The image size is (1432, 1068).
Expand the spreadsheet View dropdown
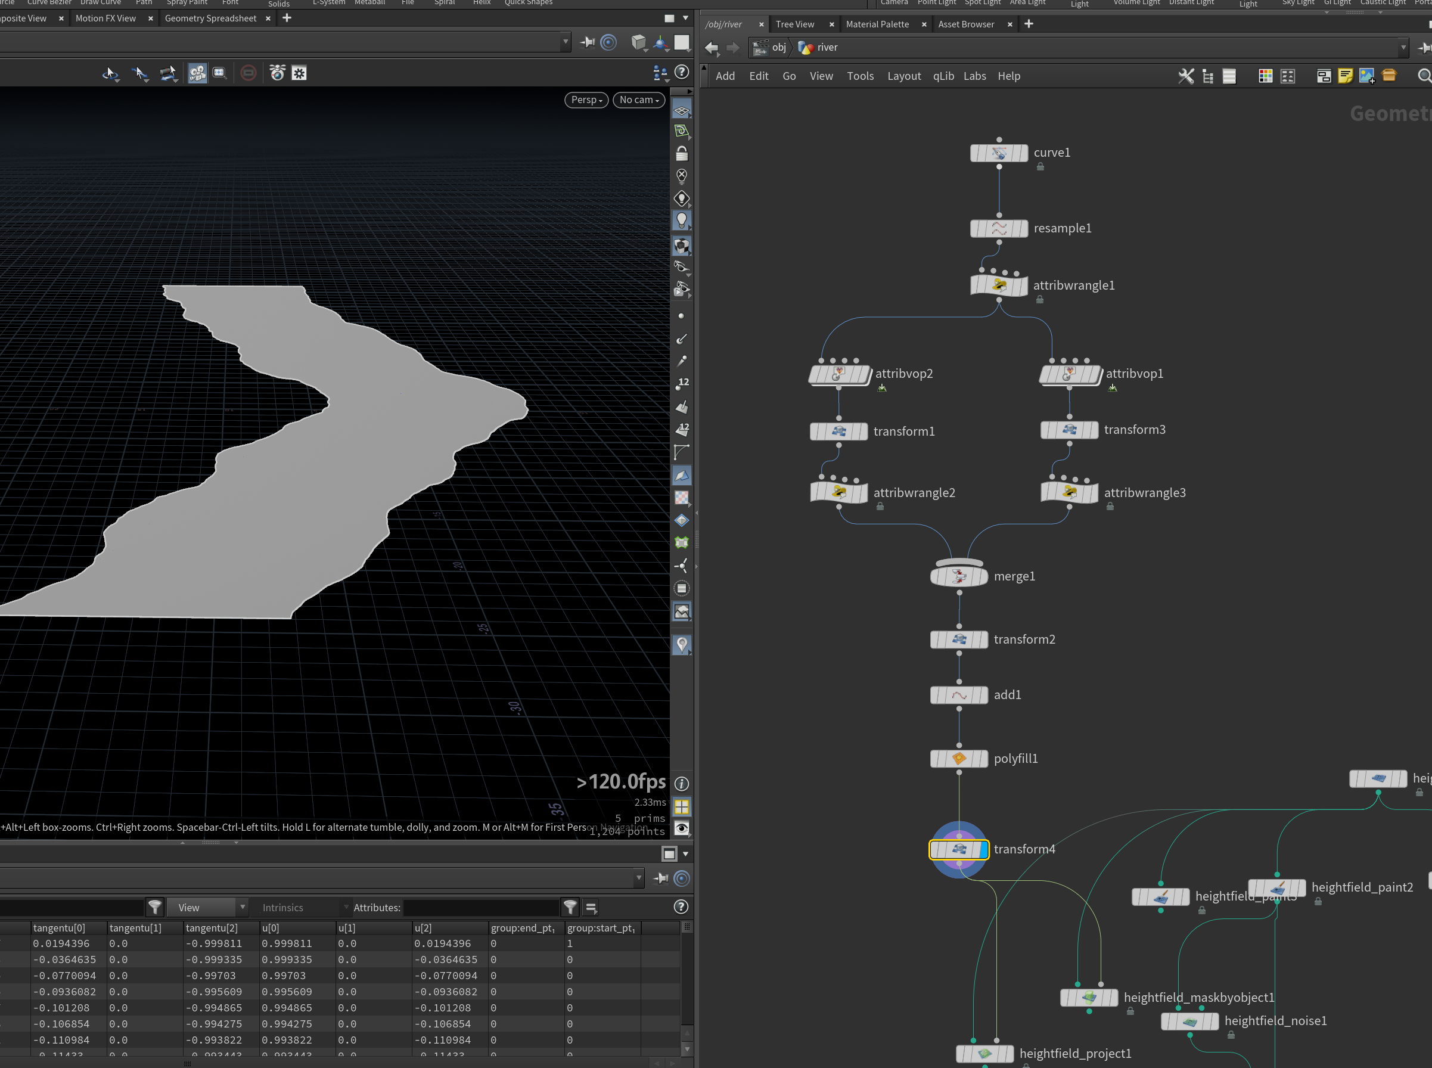coord(207,908)
